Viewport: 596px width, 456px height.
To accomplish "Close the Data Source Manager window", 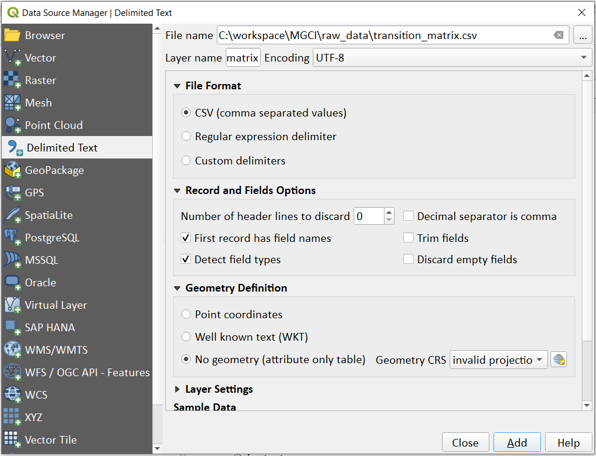I will coord(582,12).
